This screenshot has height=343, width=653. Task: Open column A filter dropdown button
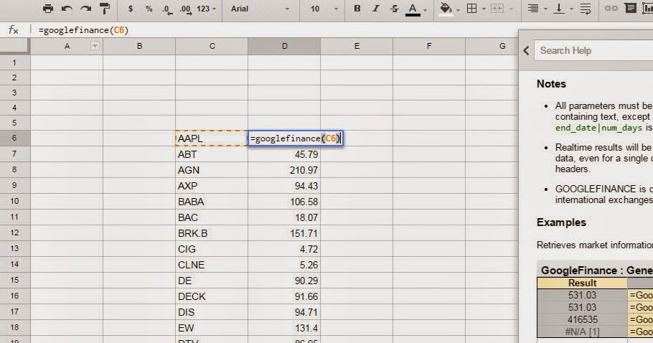95,46
